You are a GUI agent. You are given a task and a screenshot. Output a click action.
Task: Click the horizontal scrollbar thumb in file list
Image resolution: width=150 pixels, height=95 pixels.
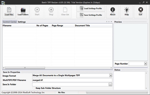tap(25, 68)
